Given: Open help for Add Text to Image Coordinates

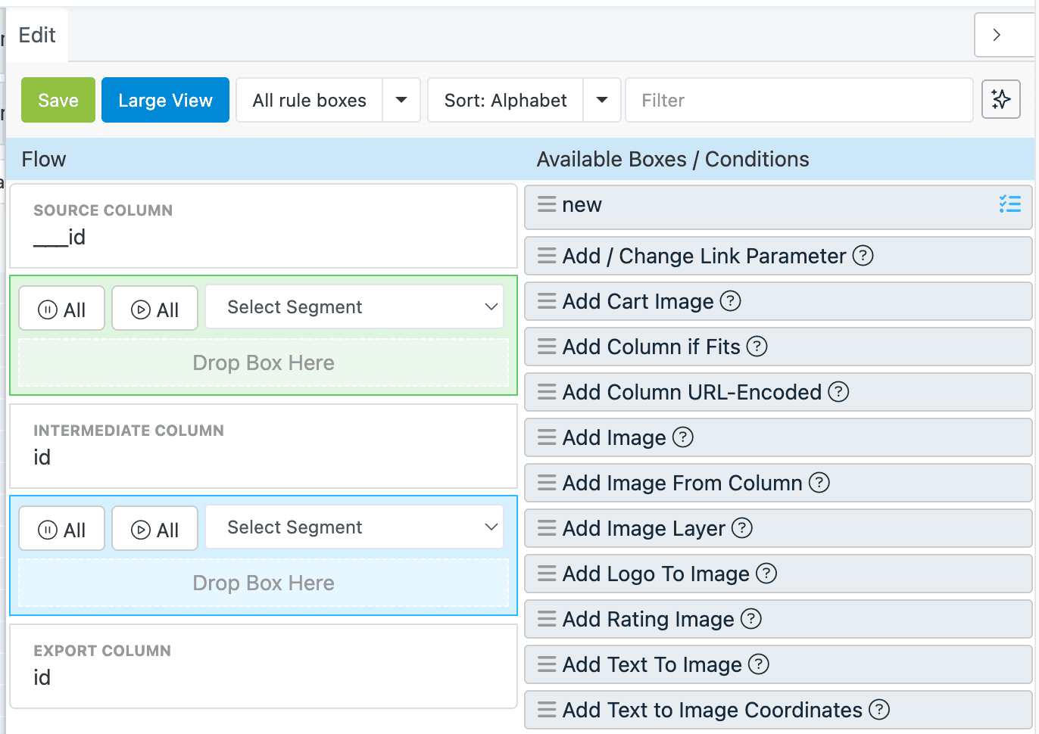Looking at the screenshot, I should pyautogui.click(x=878, y=710).
